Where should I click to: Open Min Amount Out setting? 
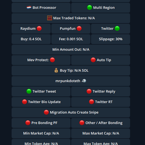(x=71, y=50)
